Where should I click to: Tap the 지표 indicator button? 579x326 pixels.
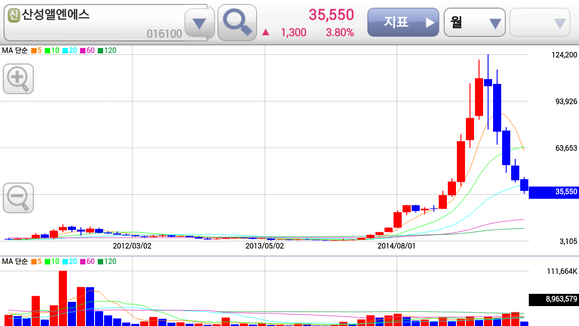click(403, 22)
